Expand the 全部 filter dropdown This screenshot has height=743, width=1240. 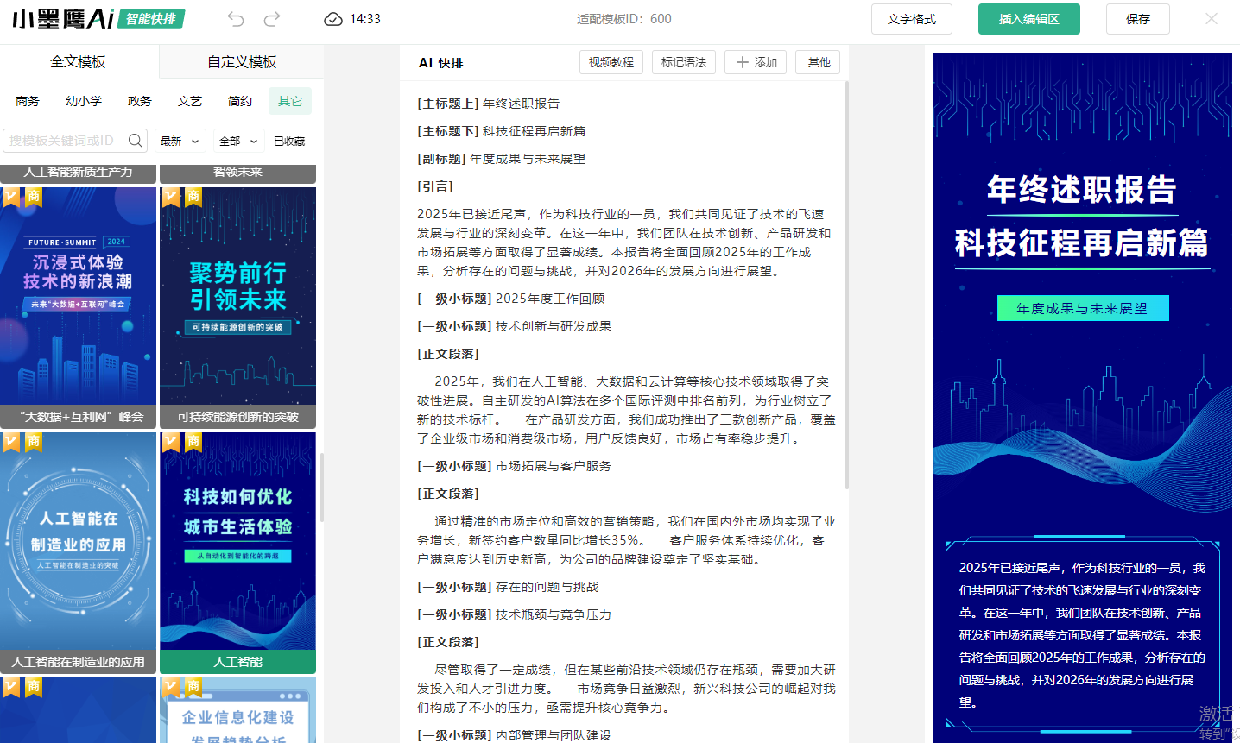[238, 141]
